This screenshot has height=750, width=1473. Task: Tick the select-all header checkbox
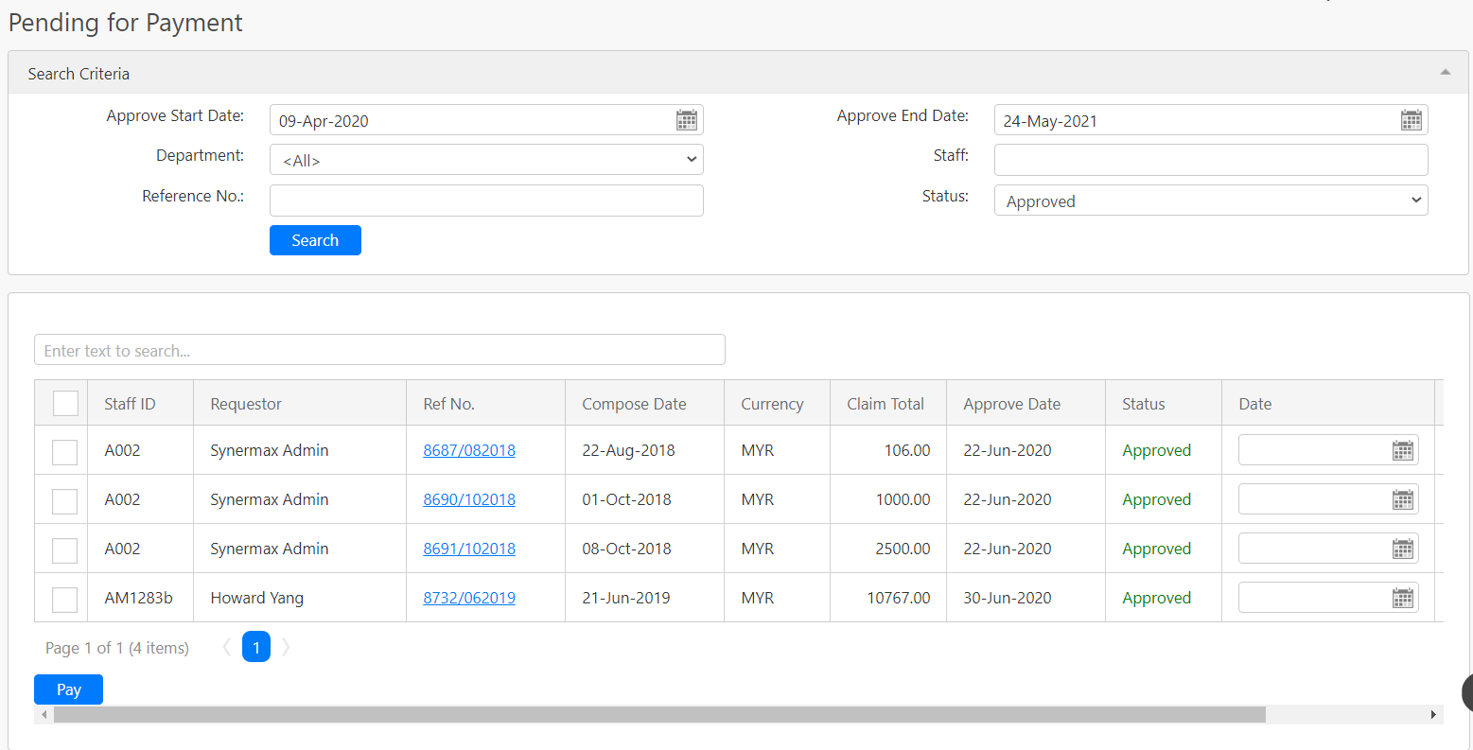click(x=65, y=403)
